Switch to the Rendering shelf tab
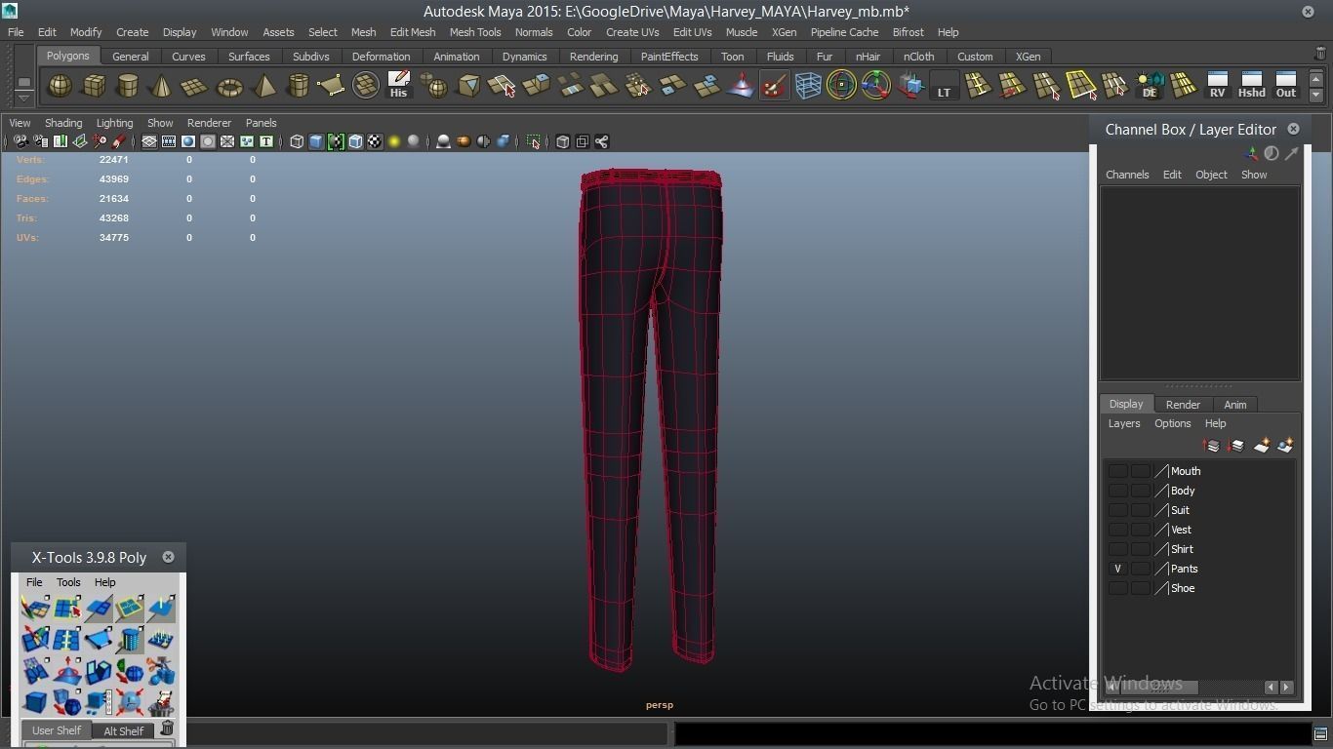This screenshot has height=749, width=1333. point(593,57)
